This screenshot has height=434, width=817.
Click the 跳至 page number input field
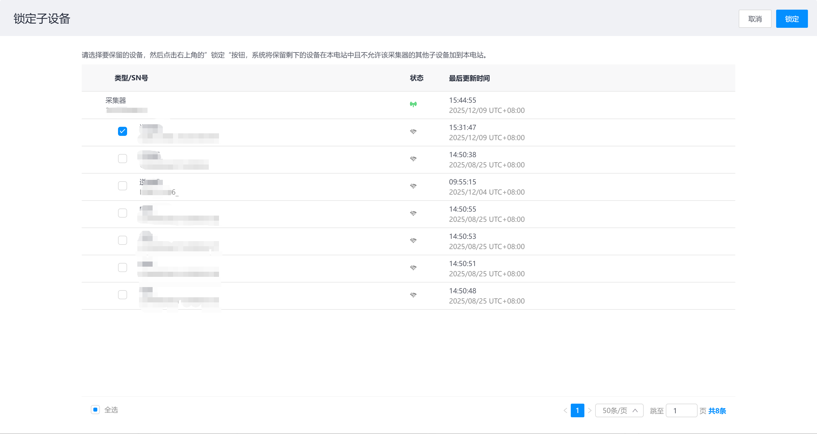tap(681, 410)
